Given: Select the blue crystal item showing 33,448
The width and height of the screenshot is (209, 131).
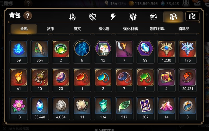Looking at the screenshot, I should click(40, 108).
